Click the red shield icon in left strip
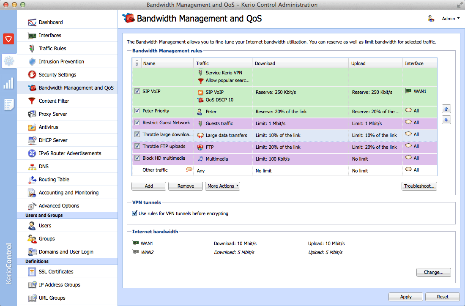Screen dimensions: 465x306 8,39
